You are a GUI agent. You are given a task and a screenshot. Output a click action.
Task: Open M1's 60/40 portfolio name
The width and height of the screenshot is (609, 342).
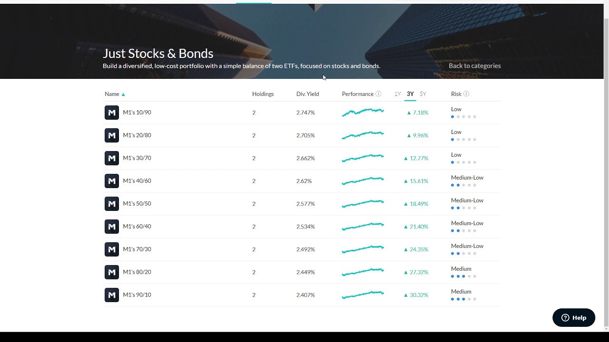(x=137, y=227)
